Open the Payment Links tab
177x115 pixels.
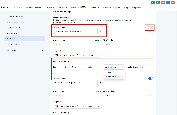pyautogui.click(x=75, y=8)
